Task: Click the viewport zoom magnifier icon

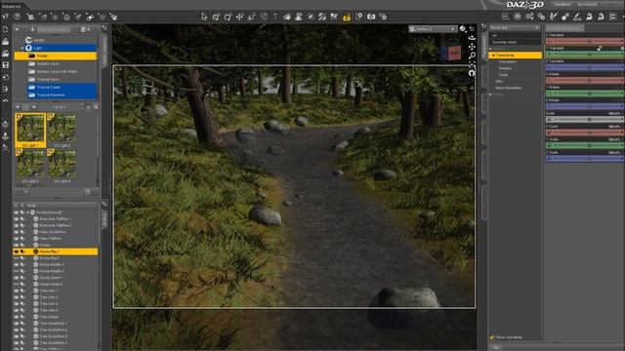Action: (x=472, y=56)
